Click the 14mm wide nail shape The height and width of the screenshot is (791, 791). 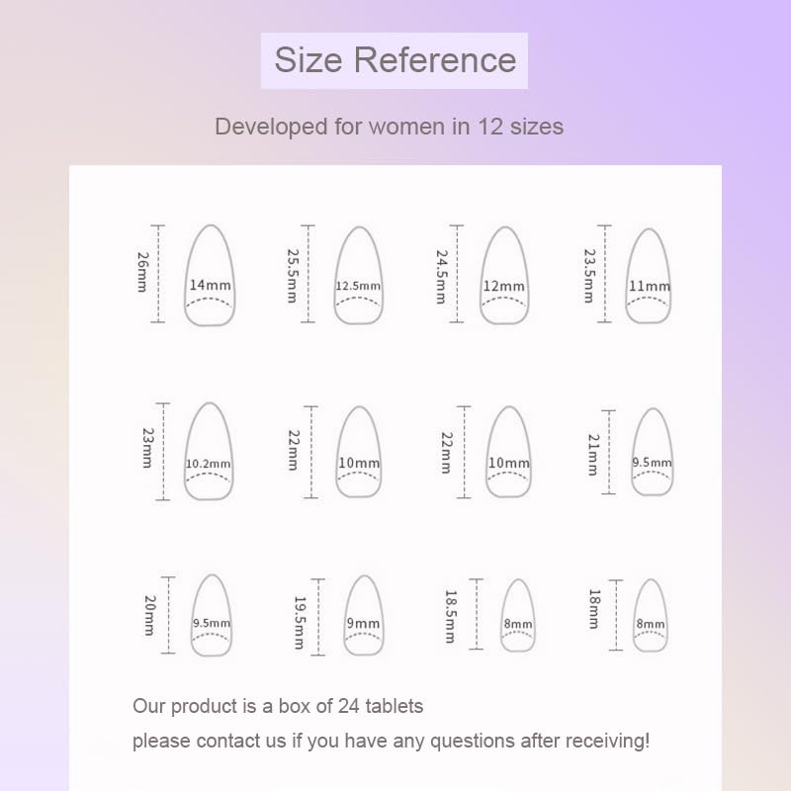pyautogui.click(x=209, y=276)
